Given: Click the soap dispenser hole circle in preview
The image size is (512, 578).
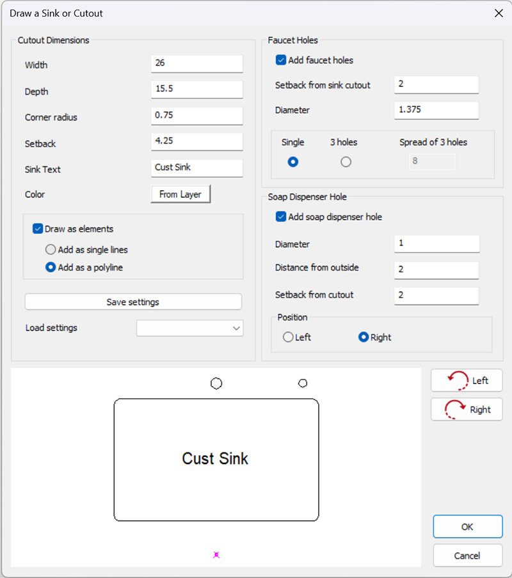Looking at the screenshot, I should click(303, 383).
